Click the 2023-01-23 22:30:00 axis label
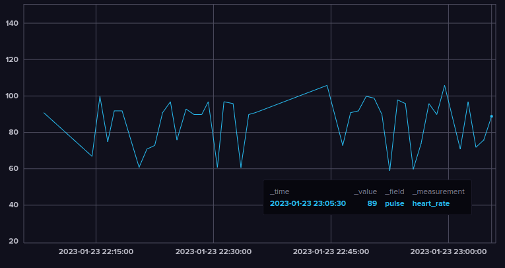Screen dimensions: 505x268 pyautogui.click(x=213, y=251)
